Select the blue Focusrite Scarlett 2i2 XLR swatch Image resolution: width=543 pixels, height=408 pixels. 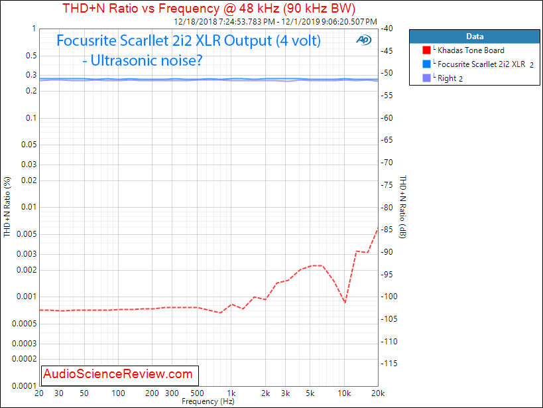pos(426,64)
